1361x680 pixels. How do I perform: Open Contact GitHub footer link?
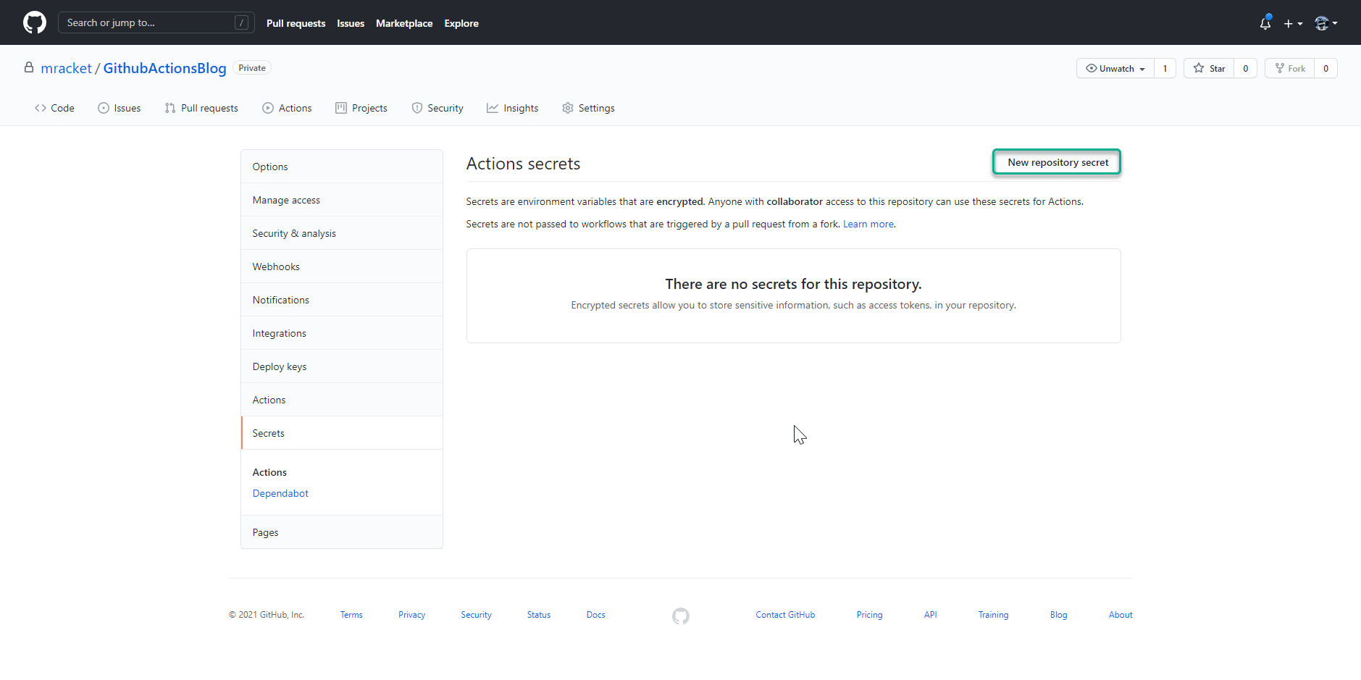[785, 615]
